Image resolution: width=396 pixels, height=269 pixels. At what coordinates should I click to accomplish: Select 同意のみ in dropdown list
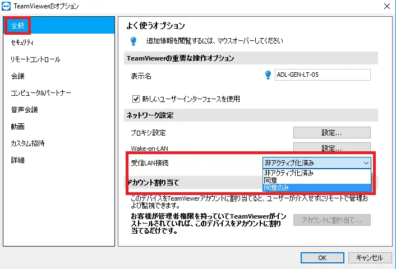pyautogui.click(x=317, y=188)
